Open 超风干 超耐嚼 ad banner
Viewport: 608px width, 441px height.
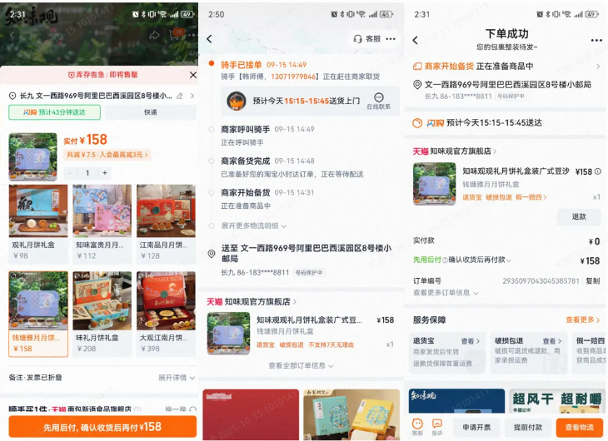[x=557, y=401]
